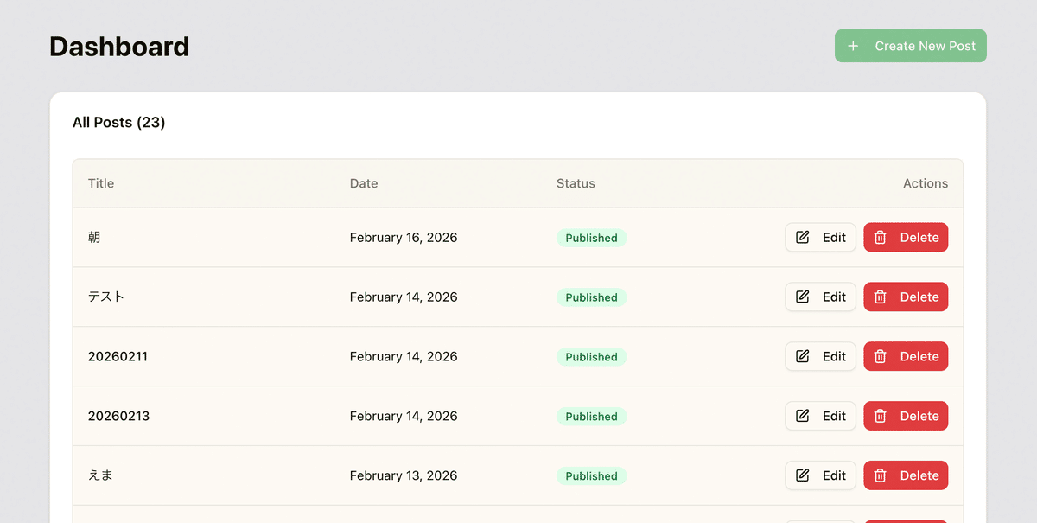Click the pencil icon for post えま
1037x523 pixels.
tap(803, 475)
